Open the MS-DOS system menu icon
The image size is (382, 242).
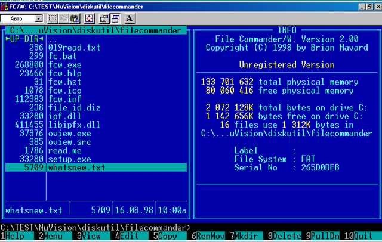click(x=4, y=7)
